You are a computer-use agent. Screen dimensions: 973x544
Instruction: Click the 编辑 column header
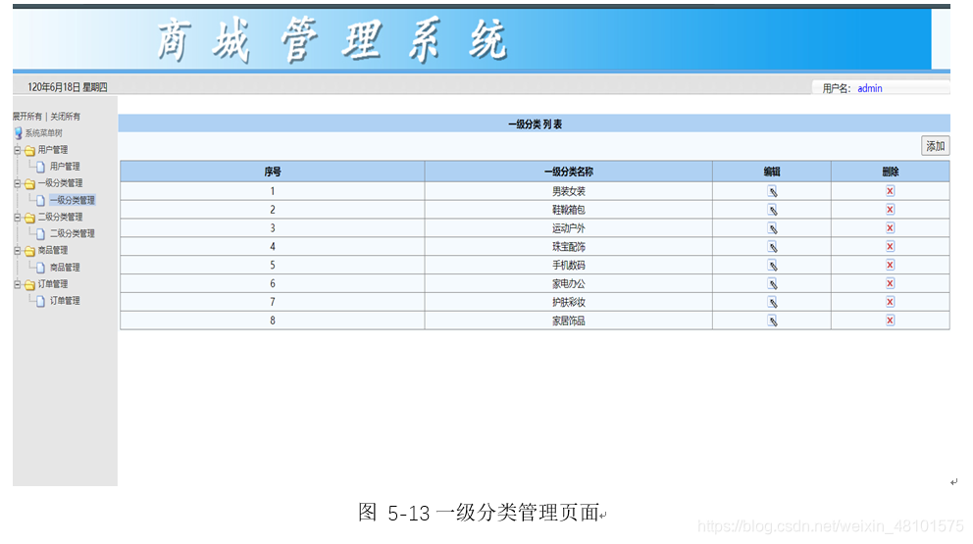point(772,172)
